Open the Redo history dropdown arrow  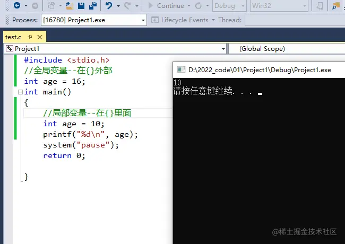(x=137, y=6)
